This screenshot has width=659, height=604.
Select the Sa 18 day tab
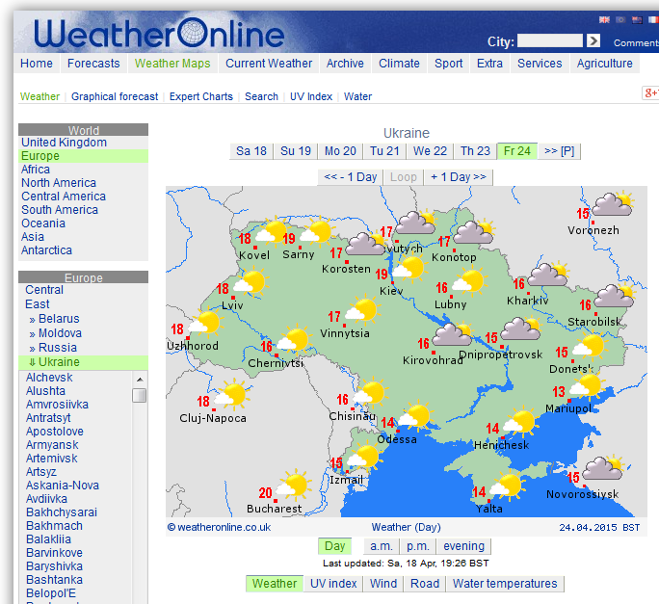250,151
